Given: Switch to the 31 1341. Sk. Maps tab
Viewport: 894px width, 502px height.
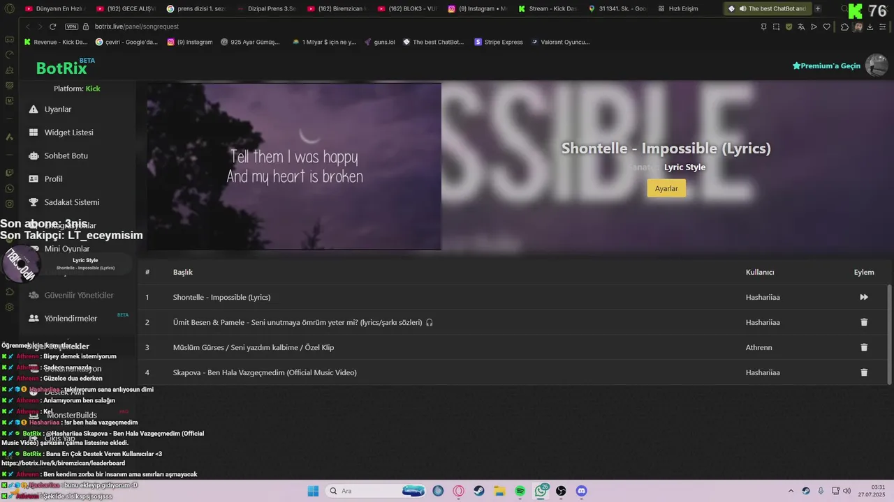Looking at the screenshot, I should pyautogui.click(x=617, y=8).
